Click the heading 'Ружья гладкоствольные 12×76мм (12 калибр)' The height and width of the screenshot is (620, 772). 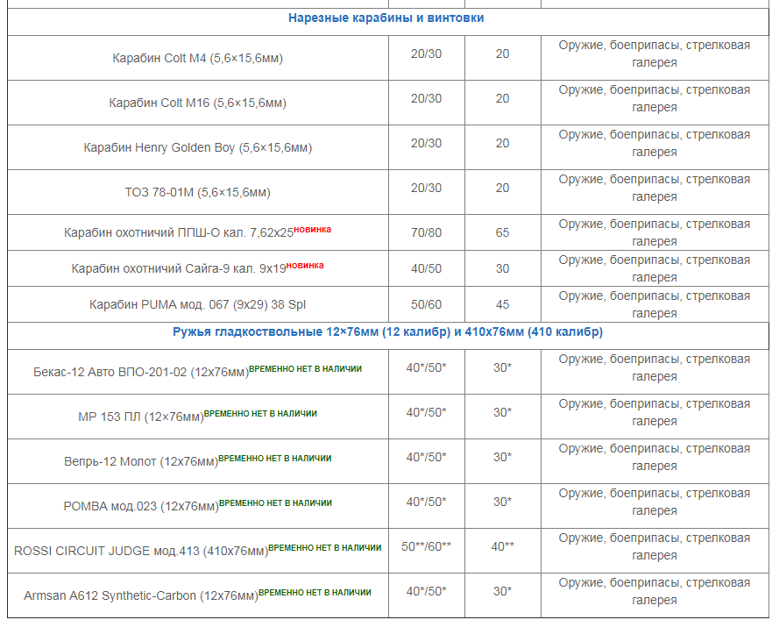pyautogui.click(x=311, y=331)
